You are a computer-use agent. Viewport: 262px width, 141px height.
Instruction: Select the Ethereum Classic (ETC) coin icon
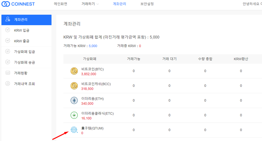(x=74, y=115)
